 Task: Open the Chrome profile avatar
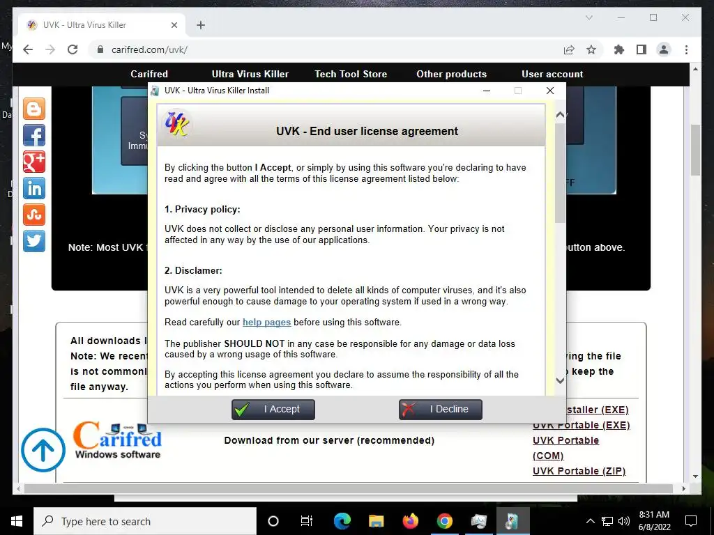click(x=664, y=49)
